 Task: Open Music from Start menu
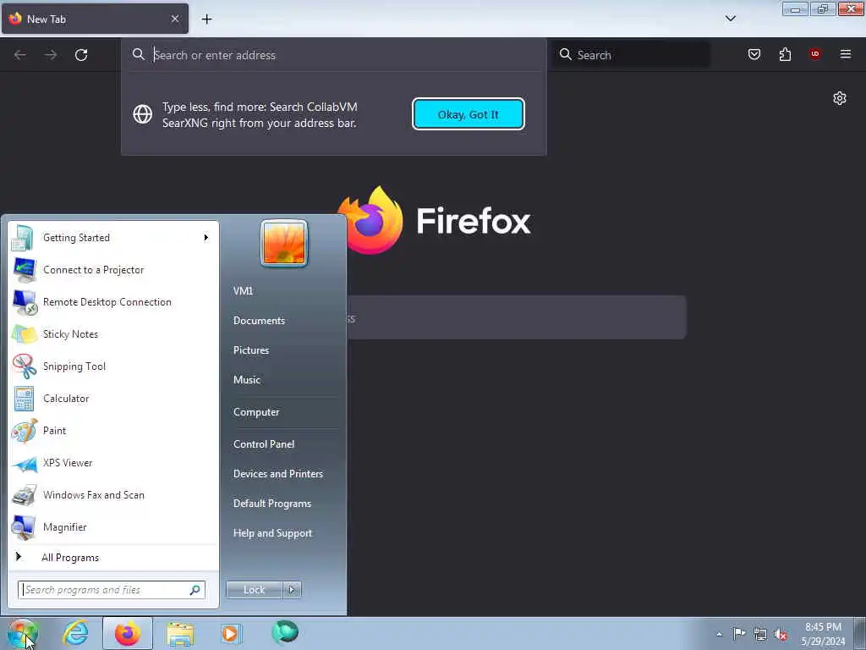(247, 380)
